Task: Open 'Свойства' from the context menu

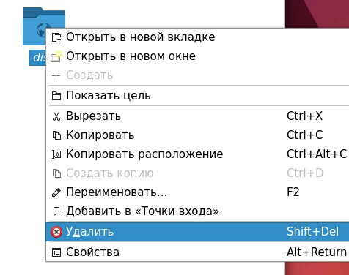Action: (197, 252)
